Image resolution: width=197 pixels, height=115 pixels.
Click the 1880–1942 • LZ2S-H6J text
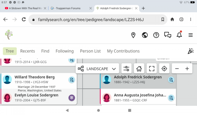click(129, 82)
